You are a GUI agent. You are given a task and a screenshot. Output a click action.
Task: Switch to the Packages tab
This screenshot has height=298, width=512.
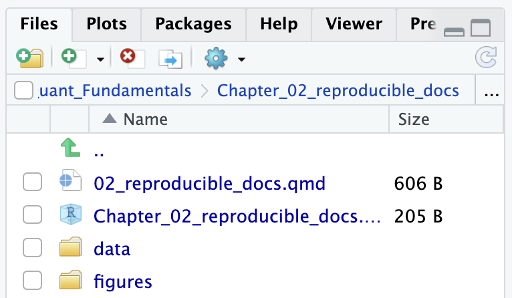[x=193, y=24]
